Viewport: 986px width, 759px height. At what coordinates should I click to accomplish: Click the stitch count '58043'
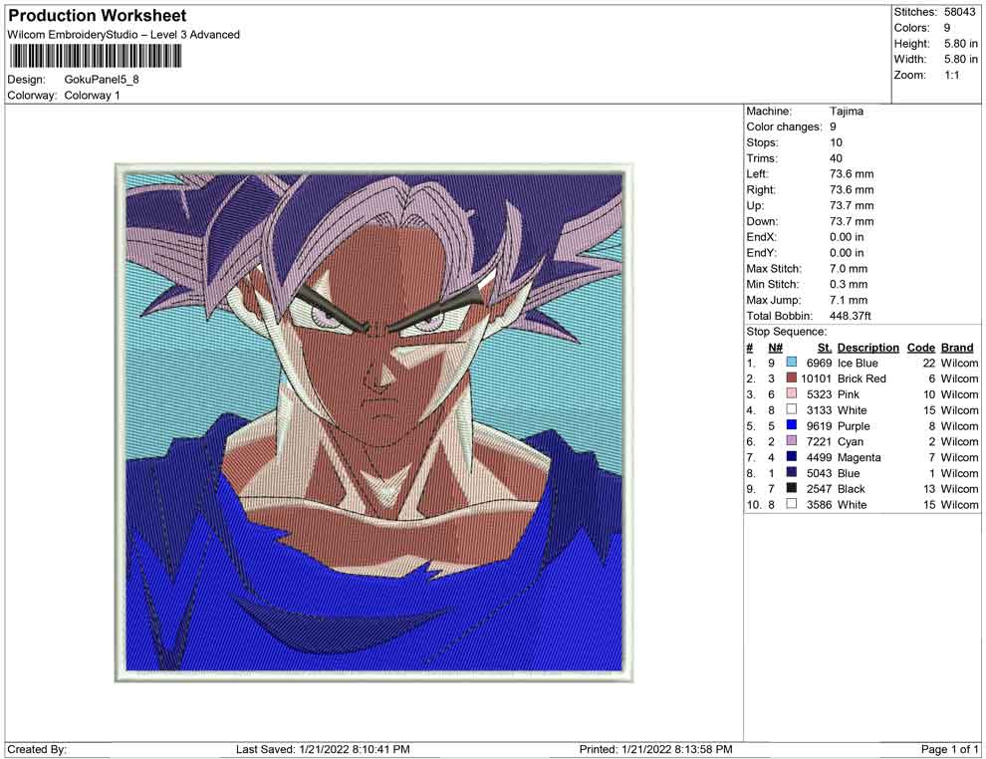(x=959, y=12)
